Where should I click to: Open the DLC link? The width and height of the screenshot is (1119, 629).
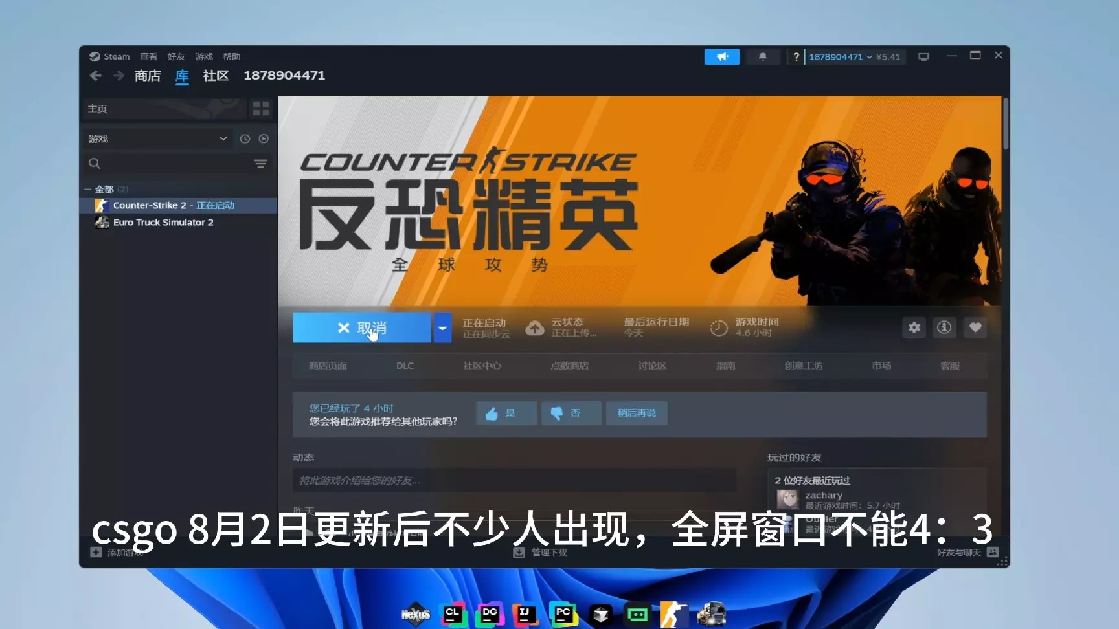tap(405, 366)
